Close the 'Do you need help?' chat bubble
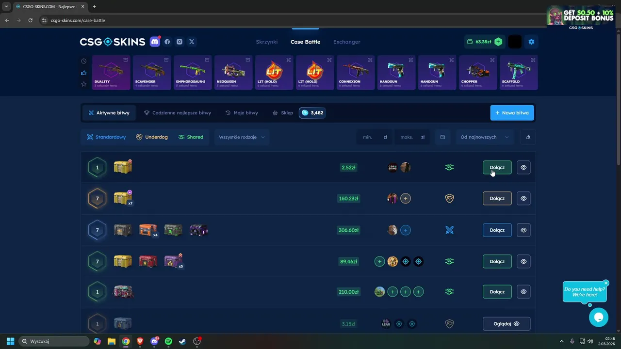 pyautogui.click(x=606, y=283)
